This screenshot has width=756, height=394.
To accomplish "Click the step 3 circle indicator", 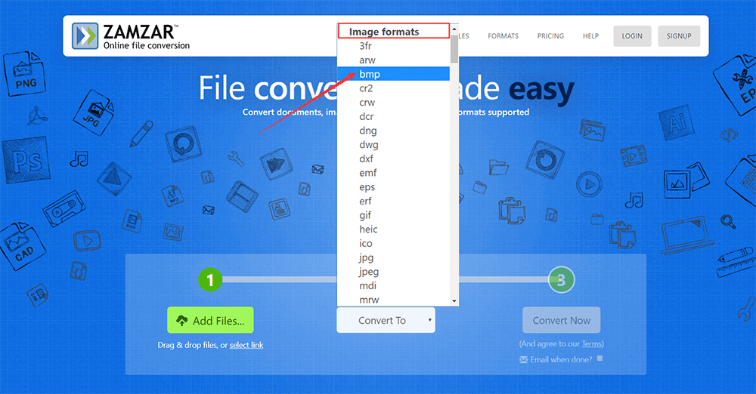I will 561,281.
